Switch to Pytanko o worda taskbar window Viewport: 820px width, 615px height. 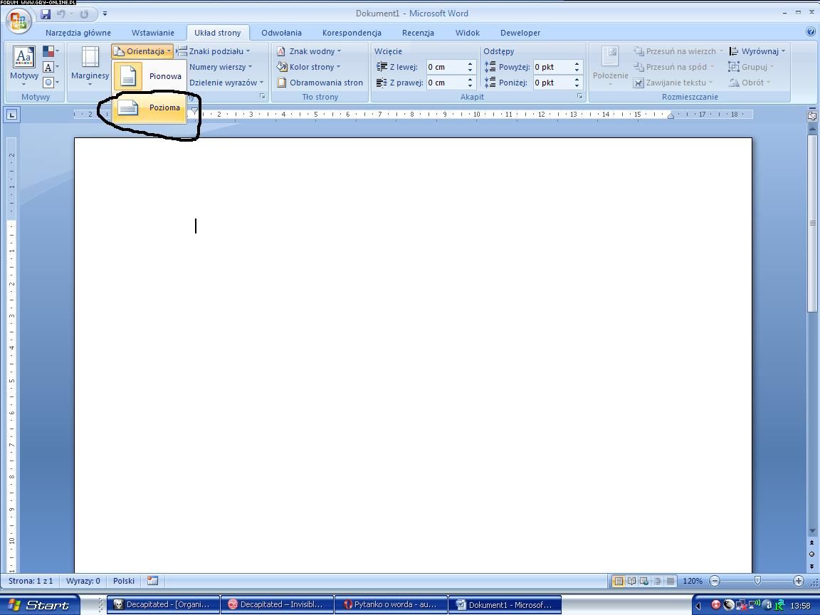click(x=391, y=604)
